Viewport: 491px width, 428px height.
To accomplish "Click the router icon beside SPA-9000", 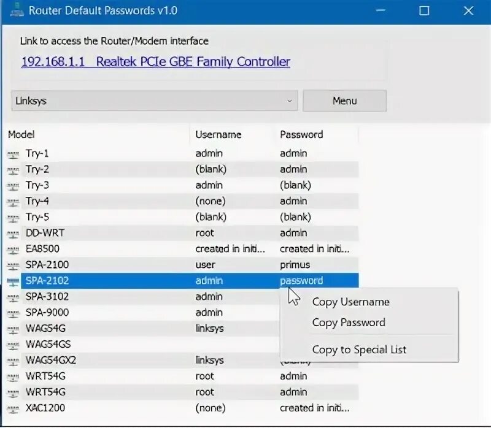I will click(13, 313).
